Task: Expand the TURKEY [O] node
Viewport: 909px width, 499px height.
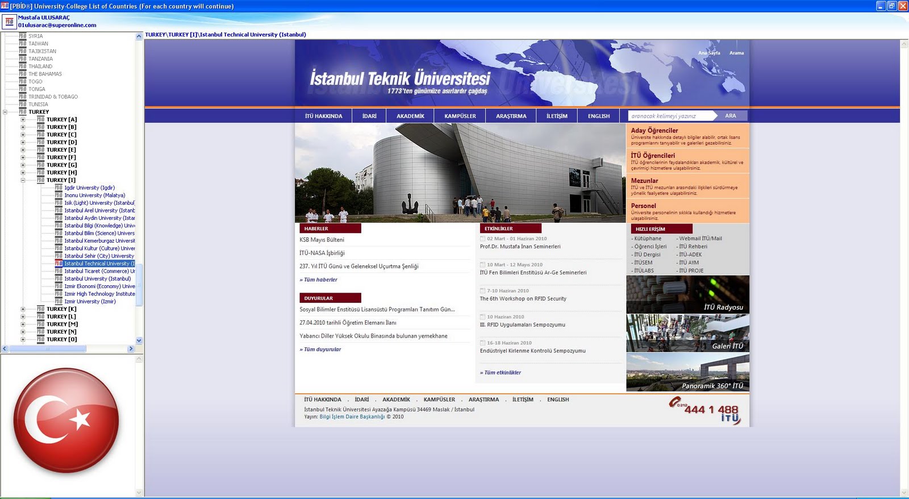Action: click(x=23, y=339)
